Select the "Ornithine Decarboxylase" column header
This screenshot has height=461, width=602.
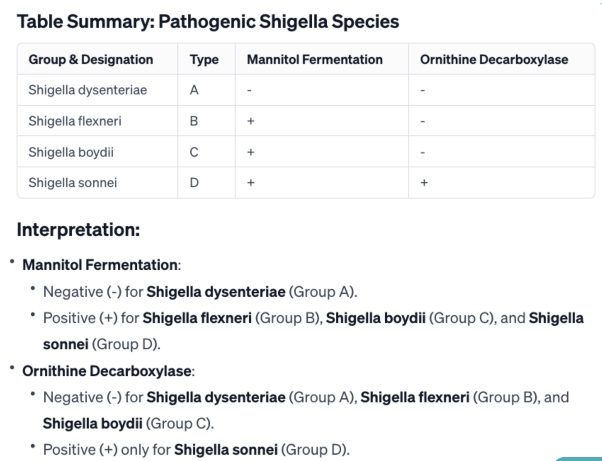494,60
